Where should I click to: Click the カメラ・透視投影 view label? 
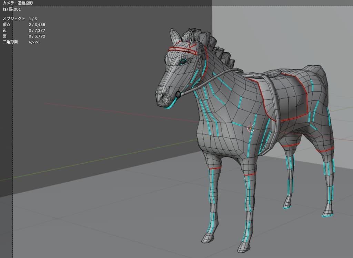(18, 3)
